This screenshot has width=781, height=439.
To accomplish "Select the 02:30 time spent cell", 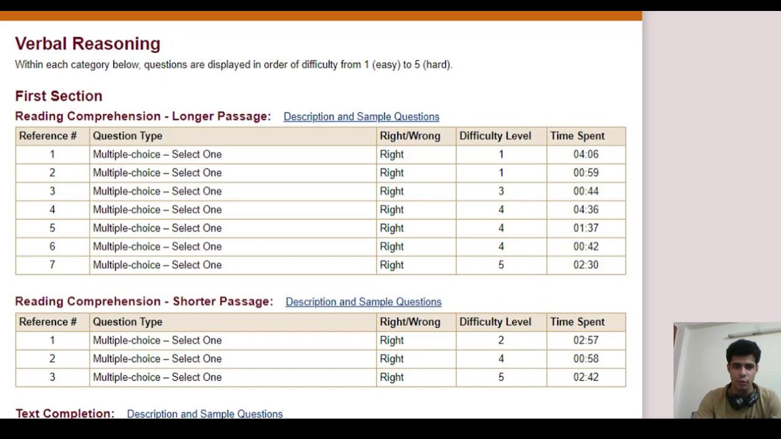I will (x=586, y=265).
